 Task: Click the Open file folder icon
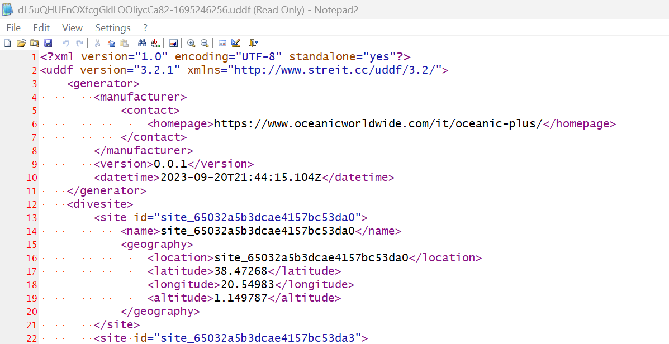point(21,43)
